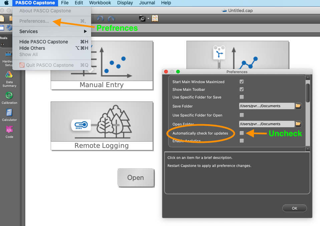
Task: Open Hardware Setup tool
Action: tap(8, 59)
